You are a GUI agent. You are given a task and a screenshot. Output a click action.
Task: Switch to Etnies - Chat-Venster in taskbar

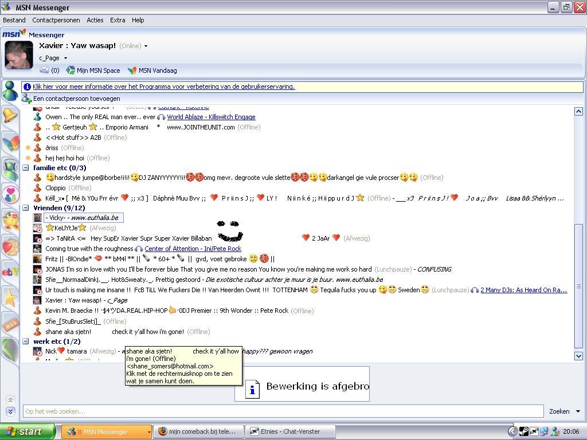tap(289, 431)
